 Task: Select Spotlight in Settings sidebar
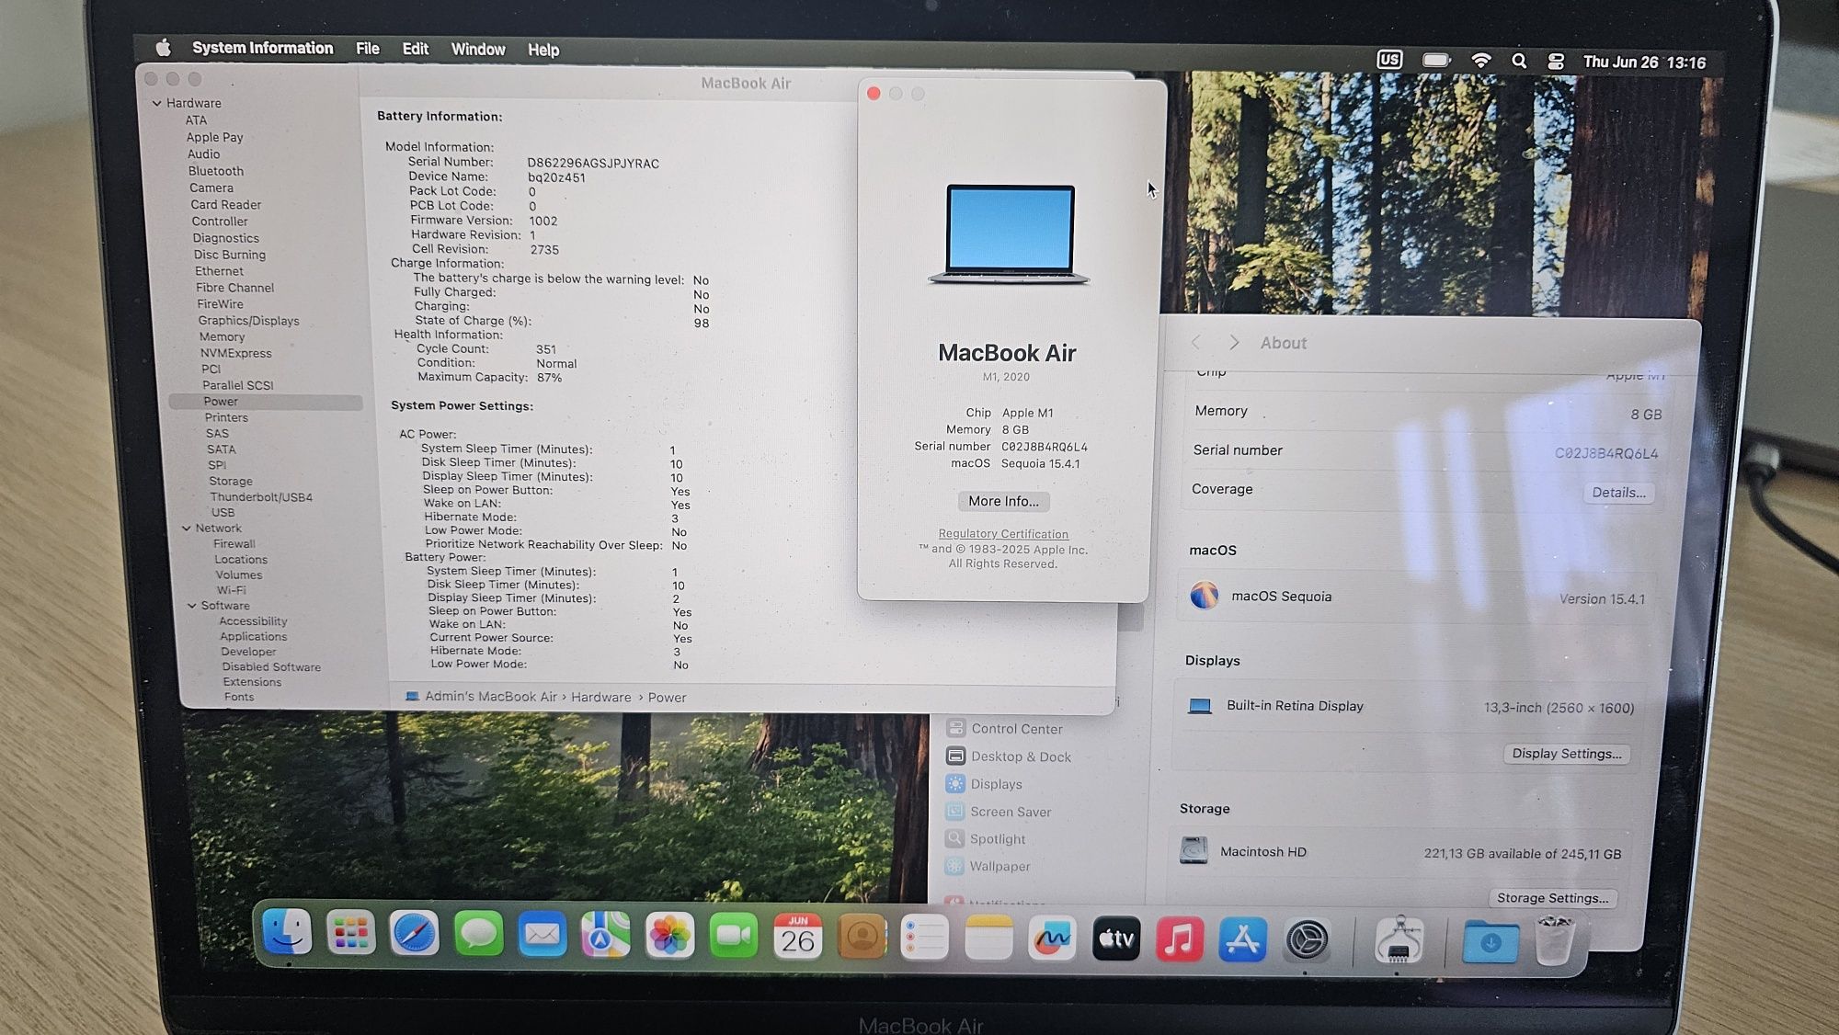click(986, 839)
